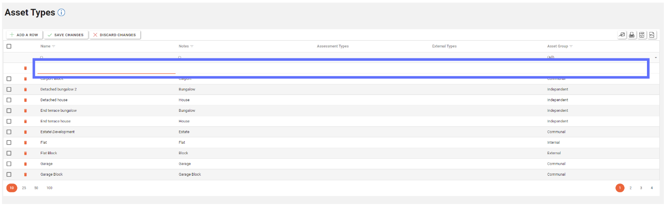Click the code window export icon
668x209 pixels.
pos(642,35)
